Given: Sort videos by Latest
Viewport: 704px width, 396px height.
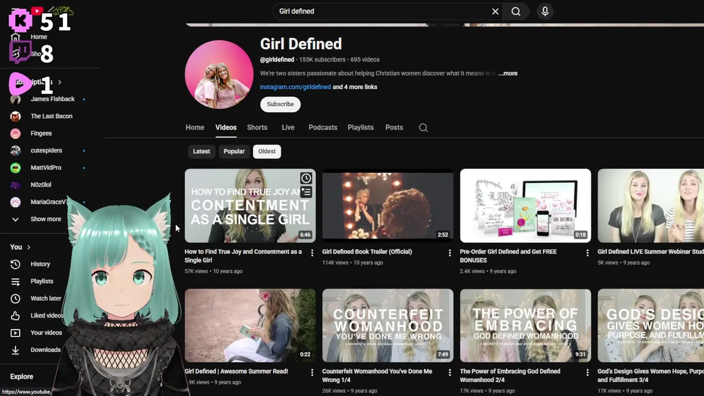Looking at the screenshot, I should (201, 151).
